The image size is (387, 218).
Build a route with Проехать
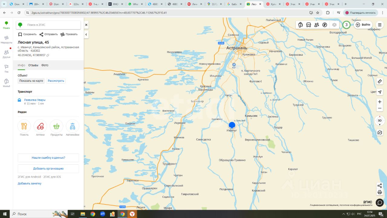[69, 34]
